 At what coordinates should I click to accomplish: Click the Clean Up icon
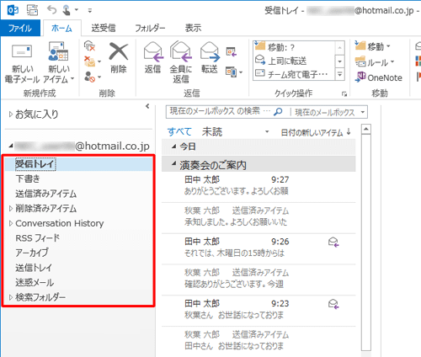tap(90, 61)
